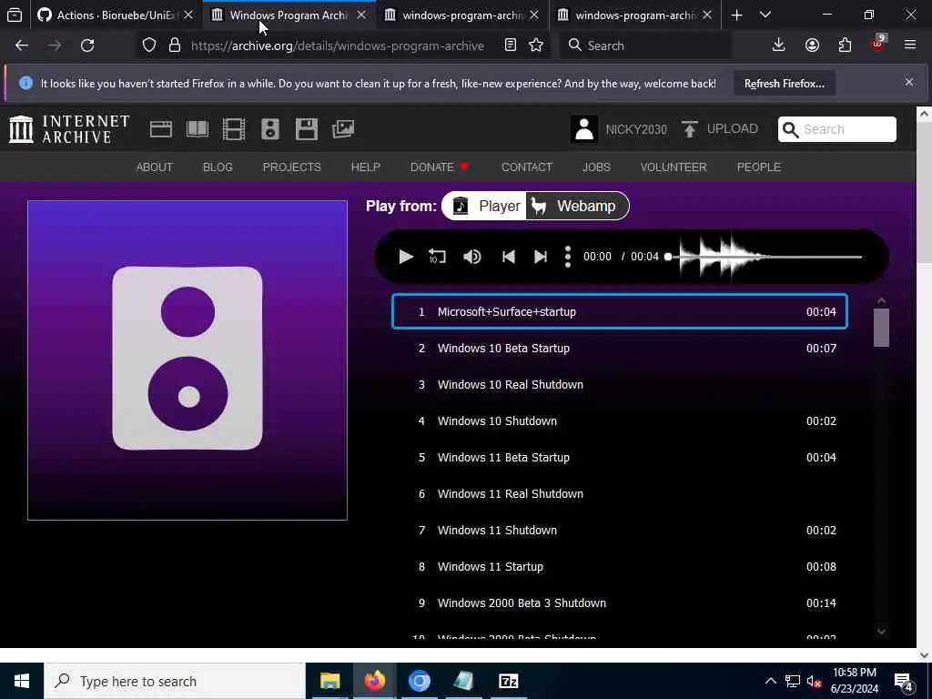Image resolution: width=932 pixels, height=699 pixels.
Task: Open the JOBS link
Action: [596, 167]
